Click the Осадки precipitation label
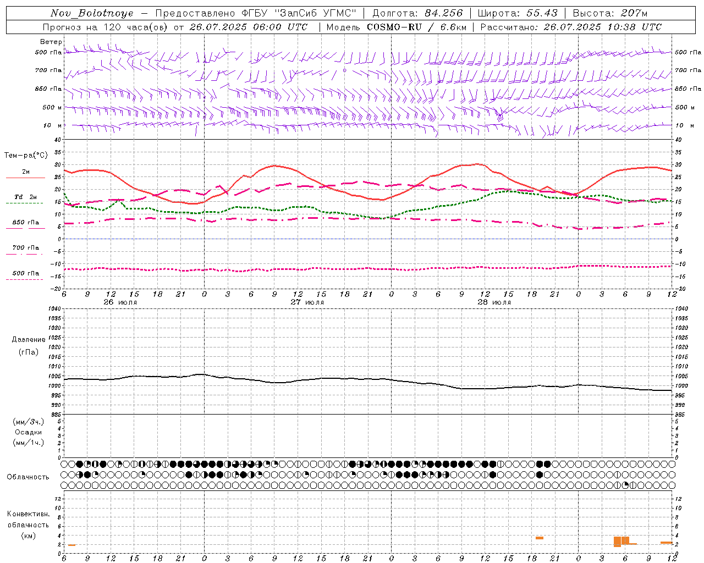Image resolution: width=704 pixels, height=563 pixels. (x=29, y=432)
